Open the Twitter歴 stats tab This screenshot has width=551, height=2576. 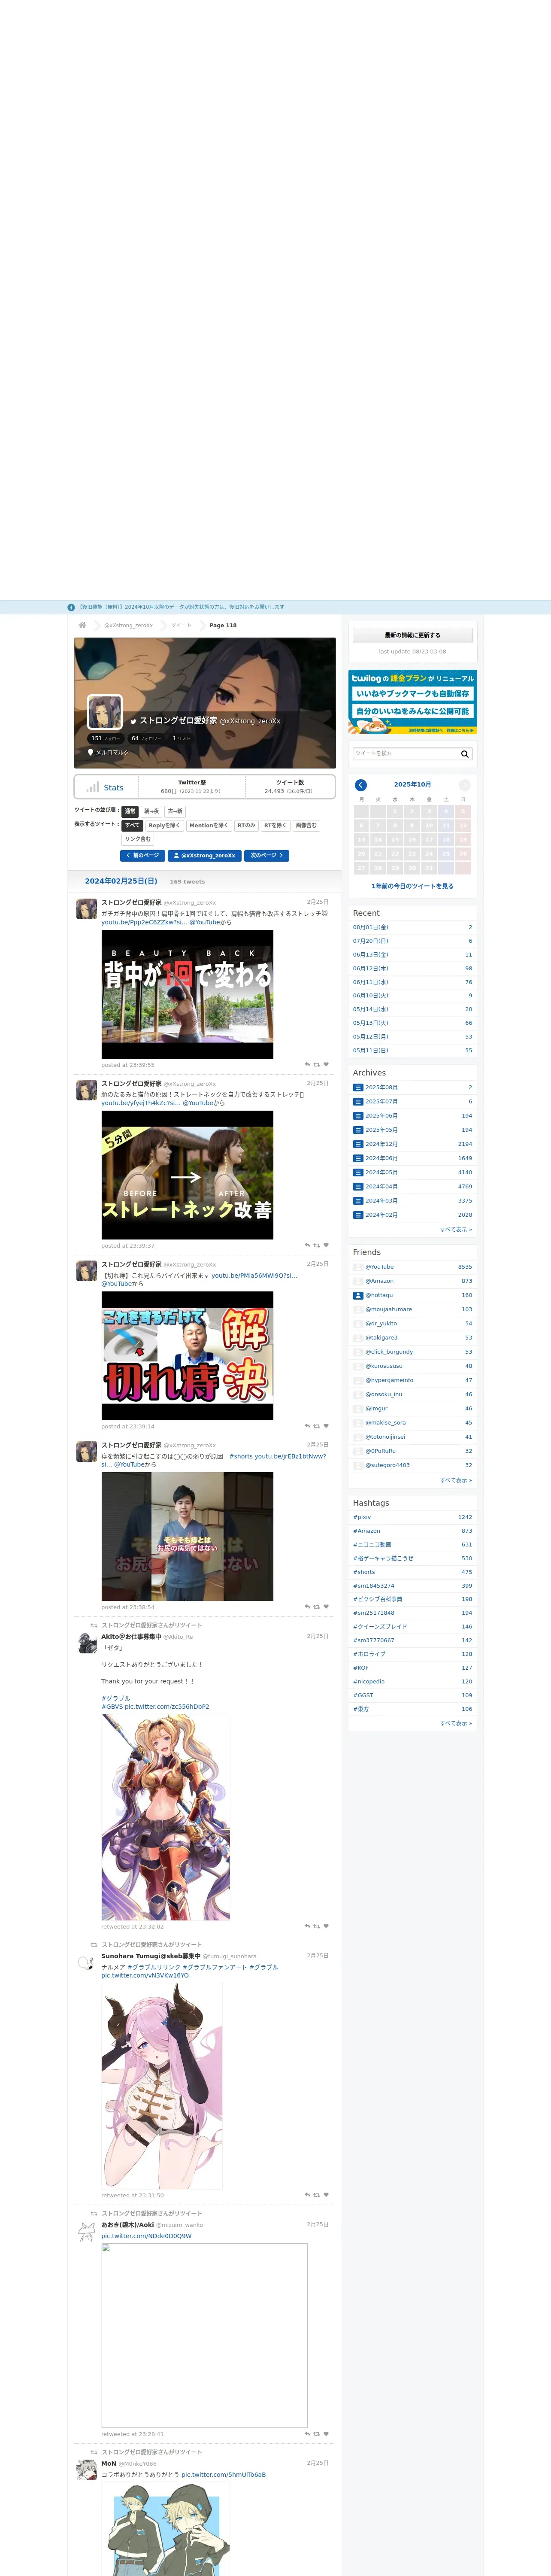point(191,787)
